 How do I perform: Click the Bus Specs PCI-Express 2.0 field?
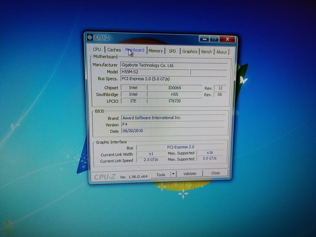pyautogui.click(x=174, y=79)
